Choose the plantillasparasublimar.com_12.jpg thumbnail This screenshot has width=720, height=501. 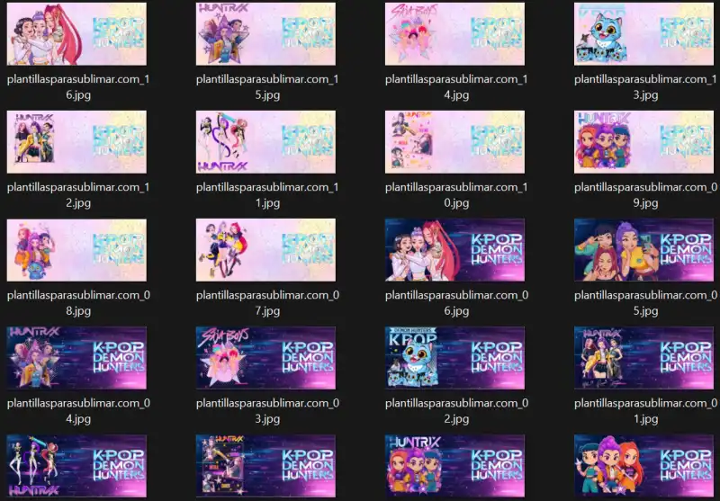point(76,142)
